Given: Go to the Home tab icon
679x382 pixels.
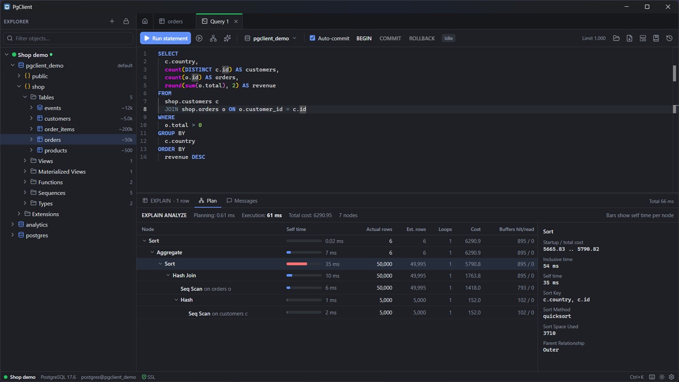Looking at the screenshot, I should tap(145, 21).
